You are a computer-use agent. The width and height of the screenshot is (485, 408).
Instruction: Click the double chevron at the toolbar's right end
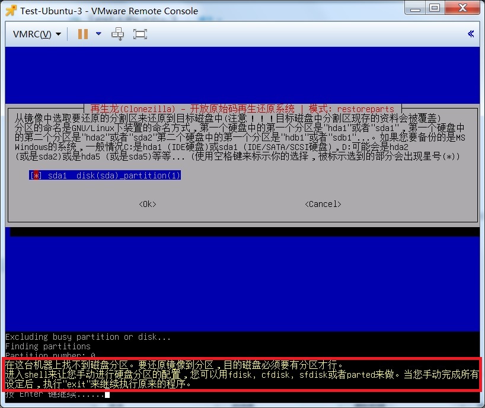pos(471,34)
